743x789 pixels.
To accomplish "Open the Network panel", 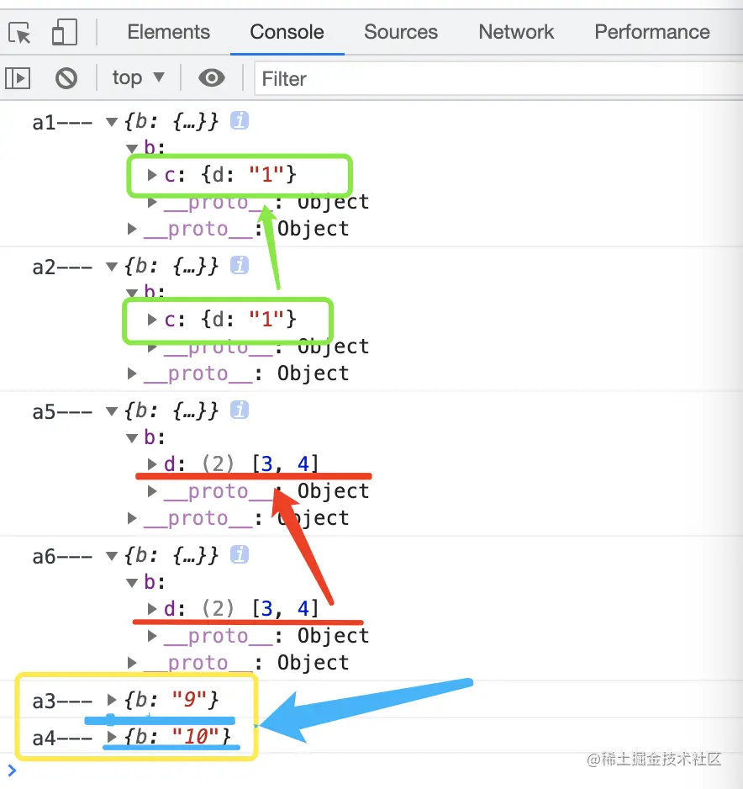I will coord(515,32).
